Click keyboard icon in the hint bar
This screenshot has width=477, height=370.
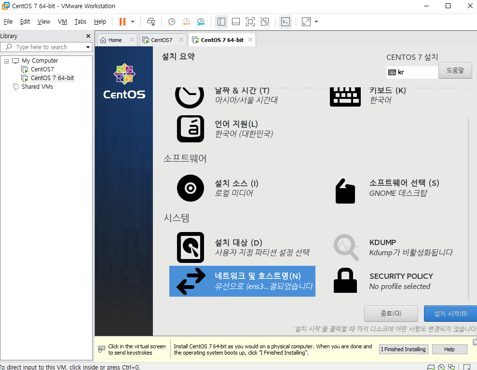click(x=102, y=349)
